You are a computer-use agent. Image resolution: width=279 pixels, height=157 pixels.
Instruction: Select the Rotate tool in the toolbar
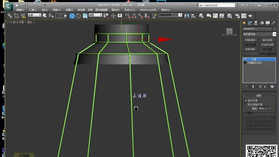79,16
